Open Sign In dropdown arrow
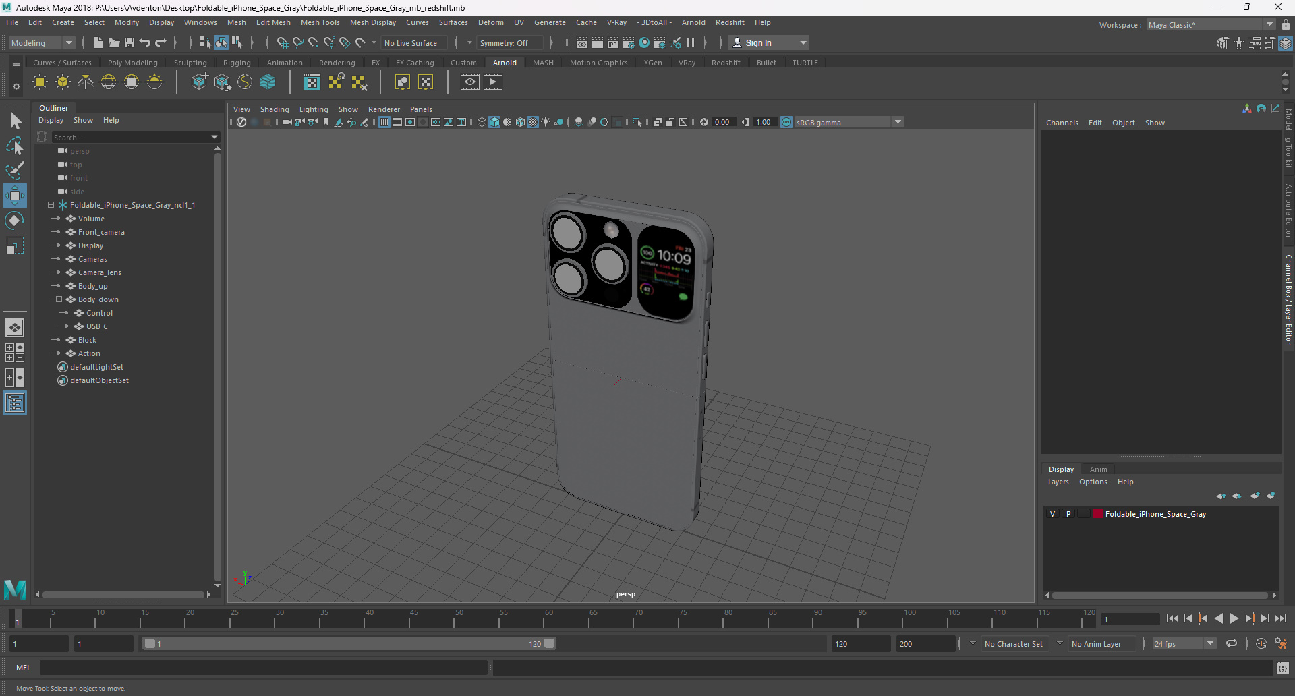Image resolution: width=1295 pixels, height=696 pixels. coord(803,42)
